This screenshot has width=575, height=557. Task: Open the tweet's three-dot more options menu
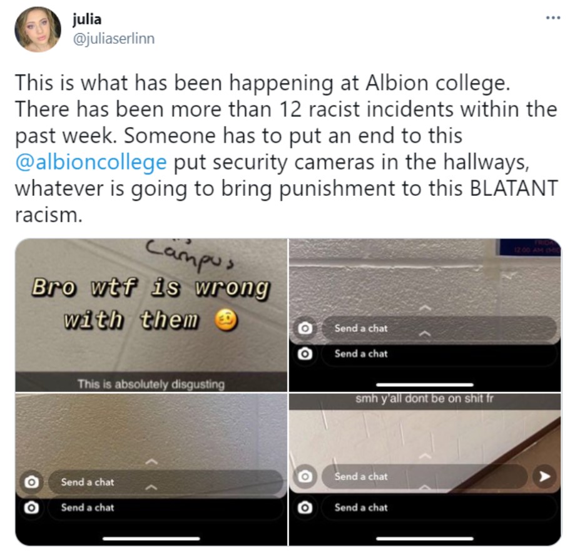pyautogui.click(x=553, y=18)
